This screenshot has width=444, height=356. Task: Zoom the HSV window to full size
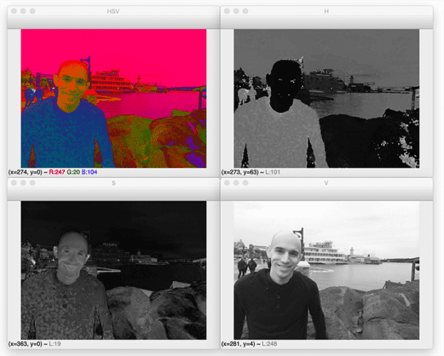click(x=33, y=12)
